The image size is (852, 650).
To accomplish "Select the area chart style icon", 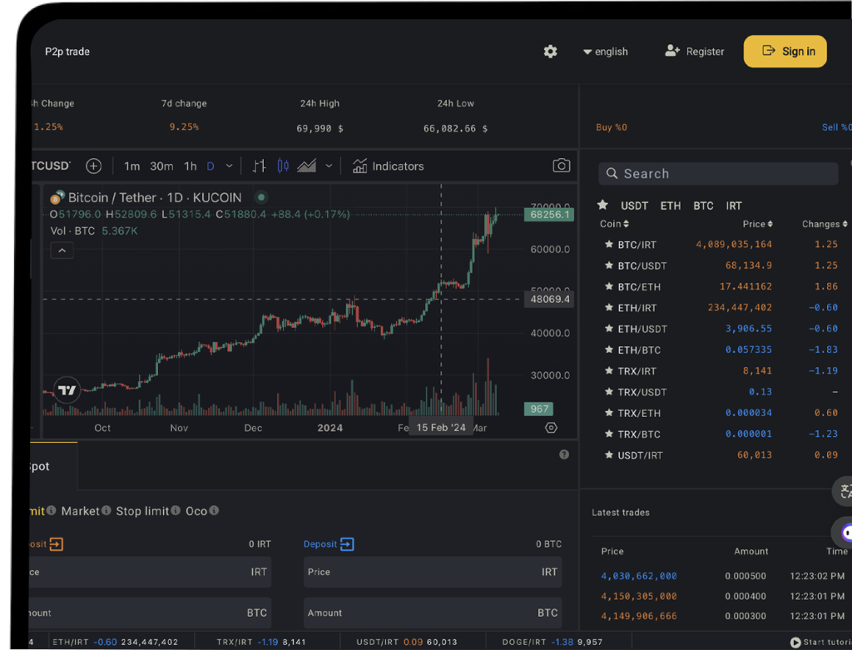I will [307, 166].
